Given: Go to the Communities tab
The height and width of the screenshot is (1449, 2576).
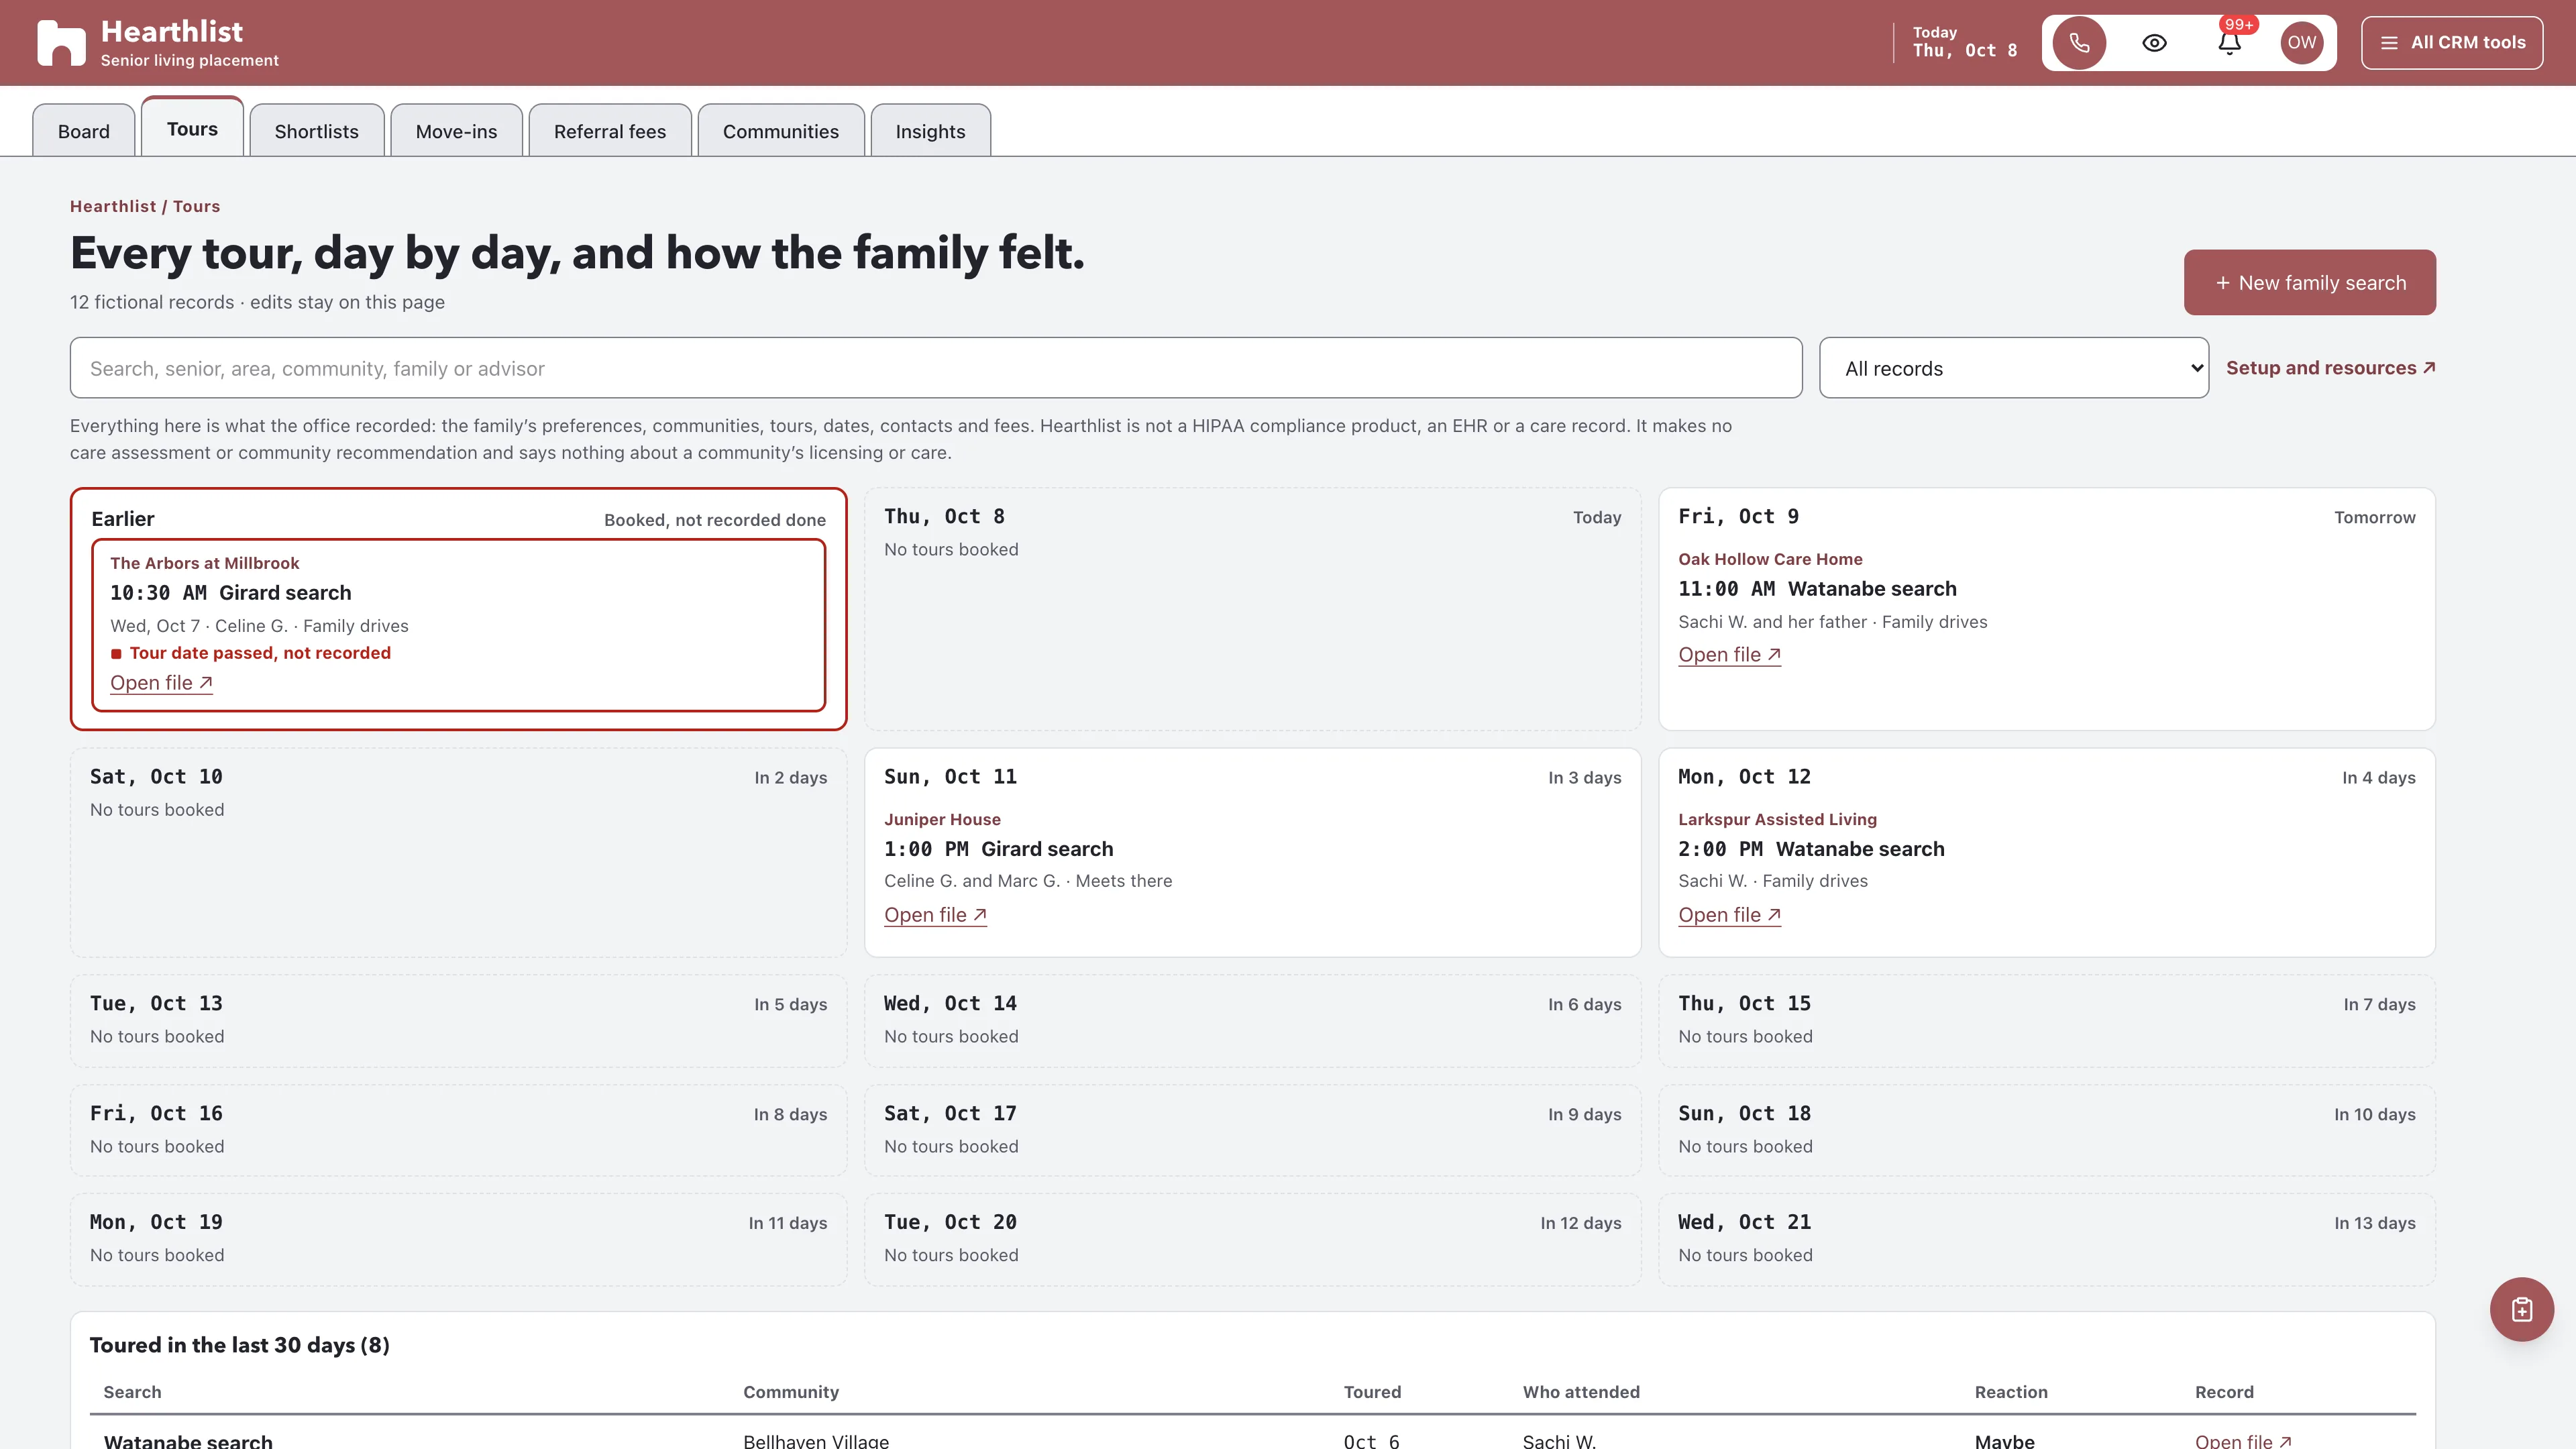Looking at the screenshot, I should point(780,131).
